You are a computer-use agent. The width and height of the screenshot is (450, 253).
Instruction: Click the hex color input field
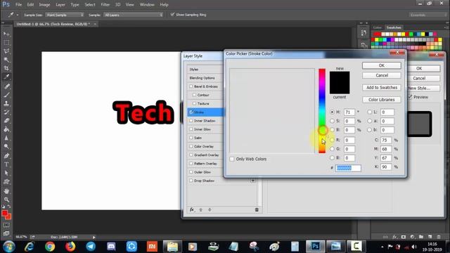click(348, 168)
